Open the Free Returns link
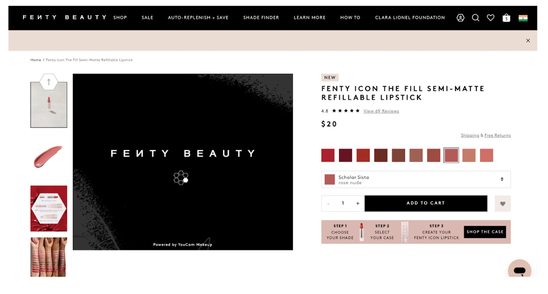The image size is (548, 294). (x=497, y=135)
